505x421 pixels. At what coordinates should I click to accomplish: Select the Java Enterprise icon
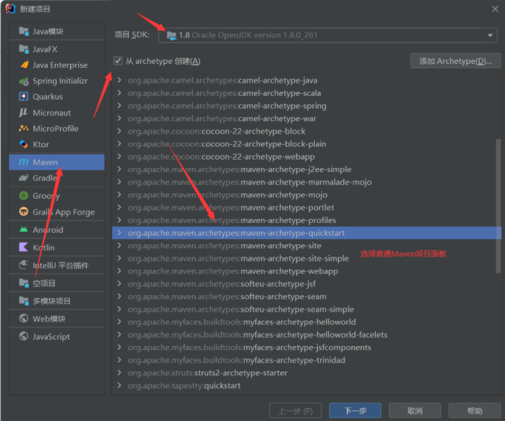(x=24, y=65)
